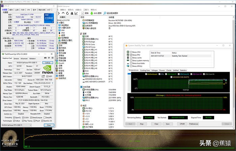Screen dimensions: 236x151
Task: Enable the Stress CPU checkbox
Action: (x=131, y=52)
